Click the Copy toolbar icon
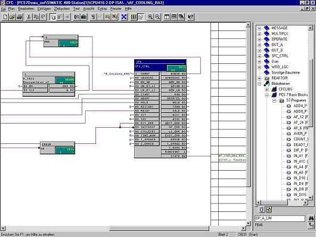 [x=36, y=17]
